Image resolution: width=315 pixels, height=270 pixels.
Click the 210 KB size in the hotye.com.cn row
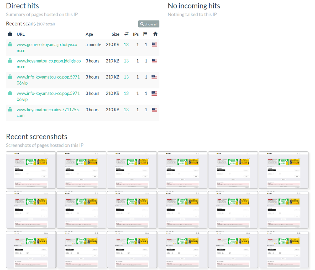coord(113,45)
